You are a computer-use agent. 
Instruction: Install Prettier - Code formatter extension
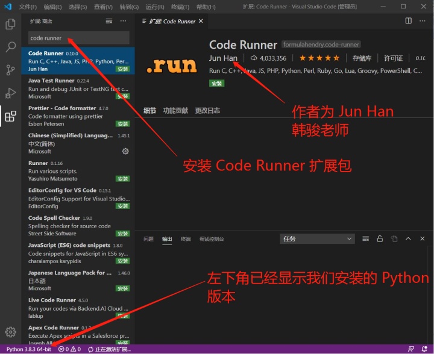[x=122, y=124]
